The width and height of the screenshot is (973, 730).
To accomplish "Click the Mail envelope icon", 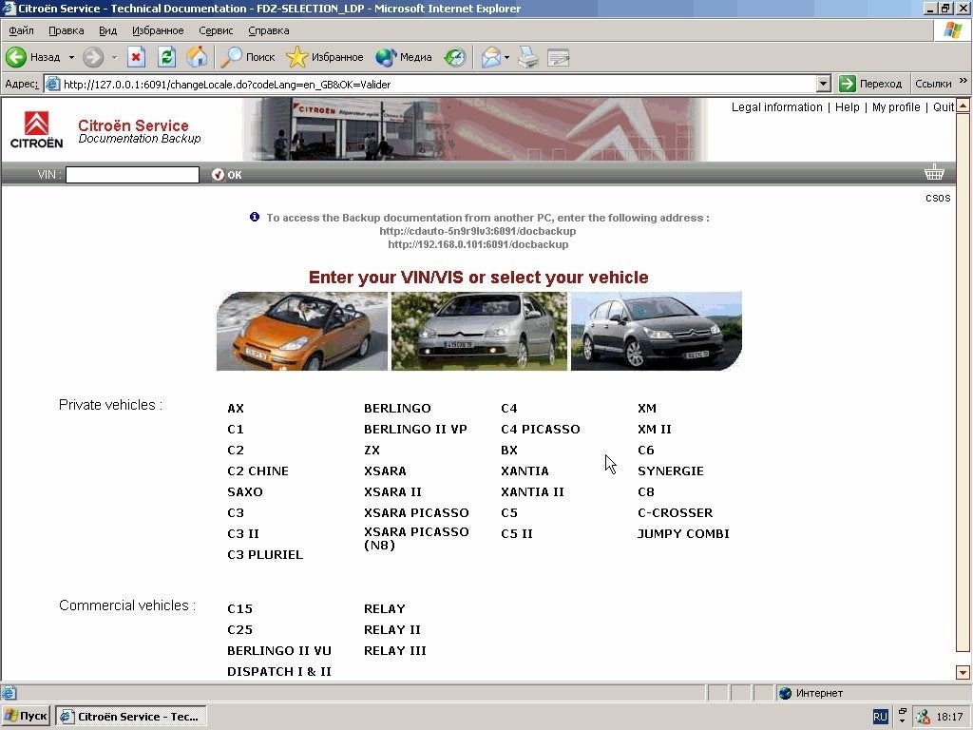I will click(490, 58).
